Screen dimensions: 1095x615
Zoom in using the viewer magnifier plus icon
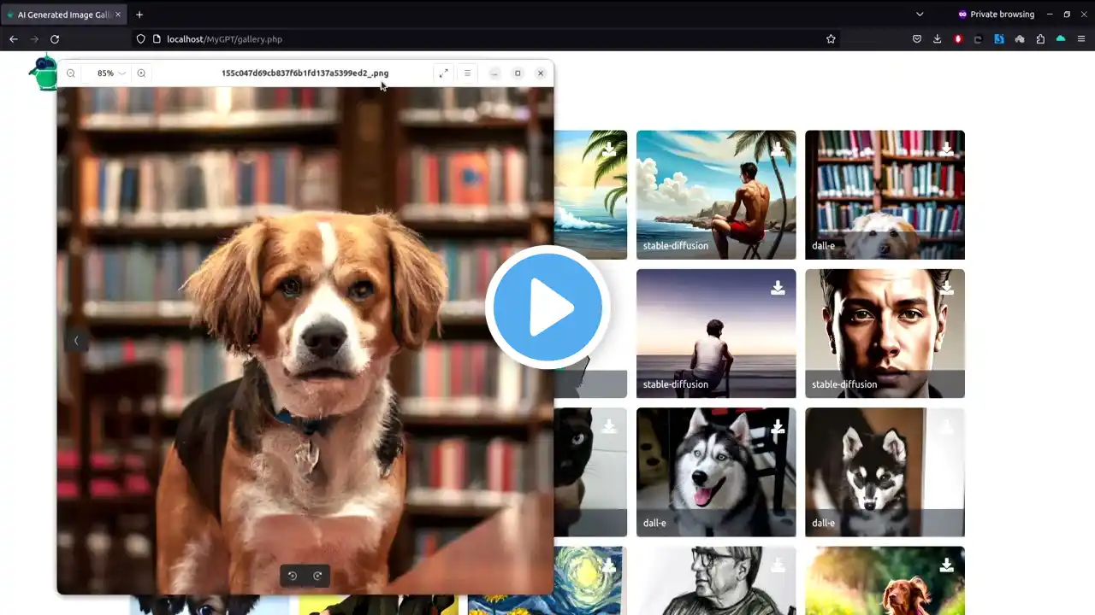tap(141, 73)
